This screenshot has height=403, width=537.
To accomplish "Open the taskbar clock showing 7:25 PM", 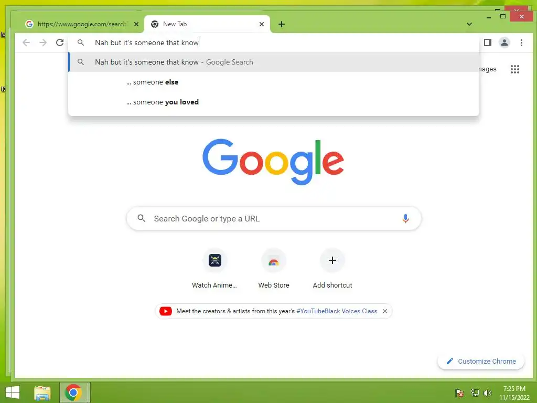I will point(514,393).
